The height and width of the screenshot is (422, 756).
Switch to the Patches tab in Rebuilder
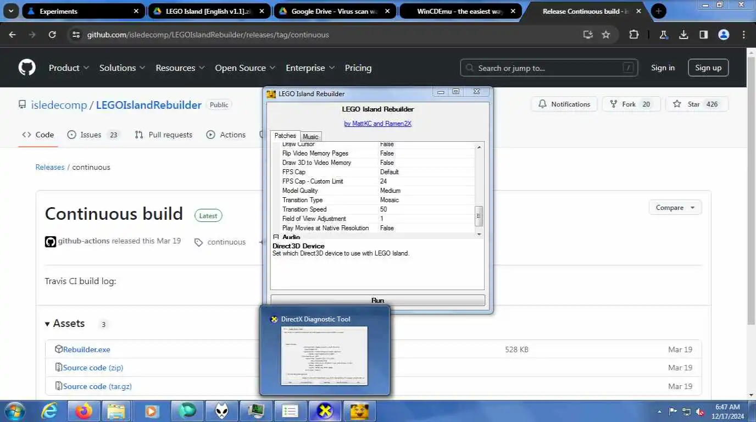[285, 136]
